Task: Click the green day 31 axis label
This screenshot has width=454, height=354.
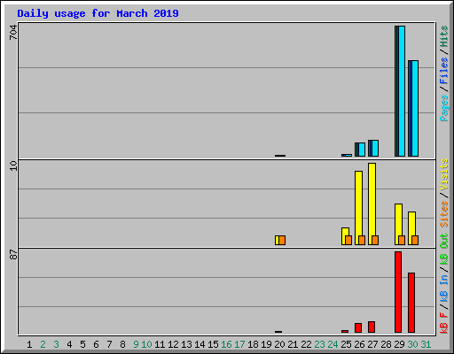Action: pos(426,344)
